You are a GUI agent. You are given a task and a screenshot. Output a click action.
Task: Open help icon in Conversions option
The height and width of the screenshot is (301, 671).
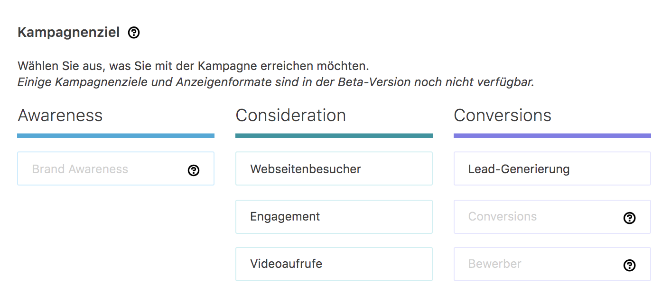pos(629,218)
